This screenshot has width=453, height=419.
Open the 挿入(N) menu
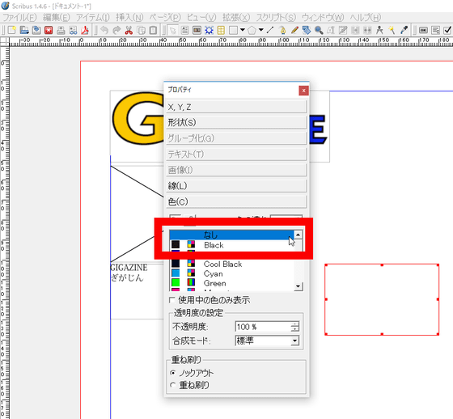pos(129,18)
